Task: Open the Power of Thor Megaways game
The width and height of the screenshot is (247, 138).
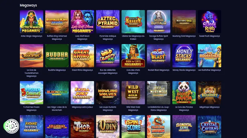Action: [82, 127]
